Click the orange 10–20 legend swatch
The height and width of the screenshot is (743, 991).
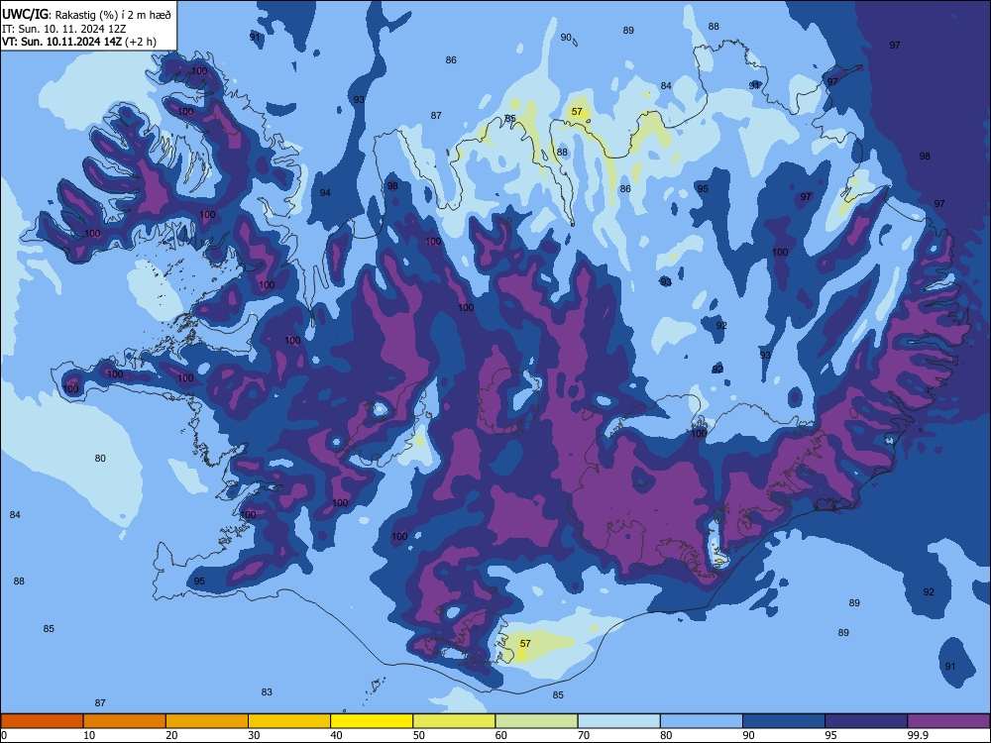(125, 721)
